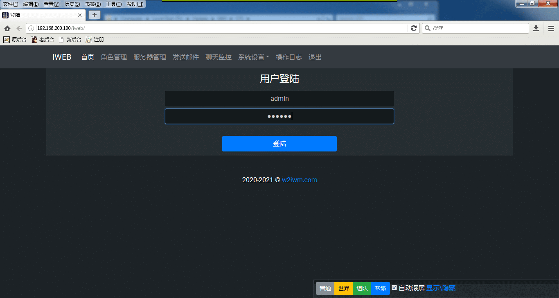Toggle the 自动滚屏 checkbox
559x298 pixels.
click(394, 288)
